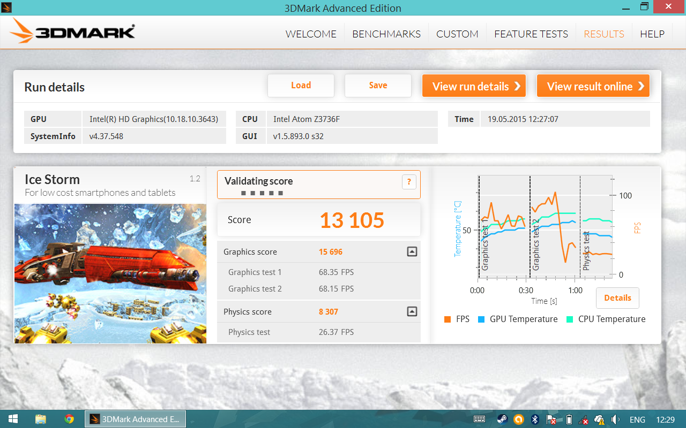Switch to the Benchmarks tab
Screen dimensions: 686x428
click(386, 34)
